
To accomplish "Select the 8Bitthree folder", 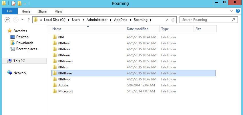I will click(x=134, y=73).
